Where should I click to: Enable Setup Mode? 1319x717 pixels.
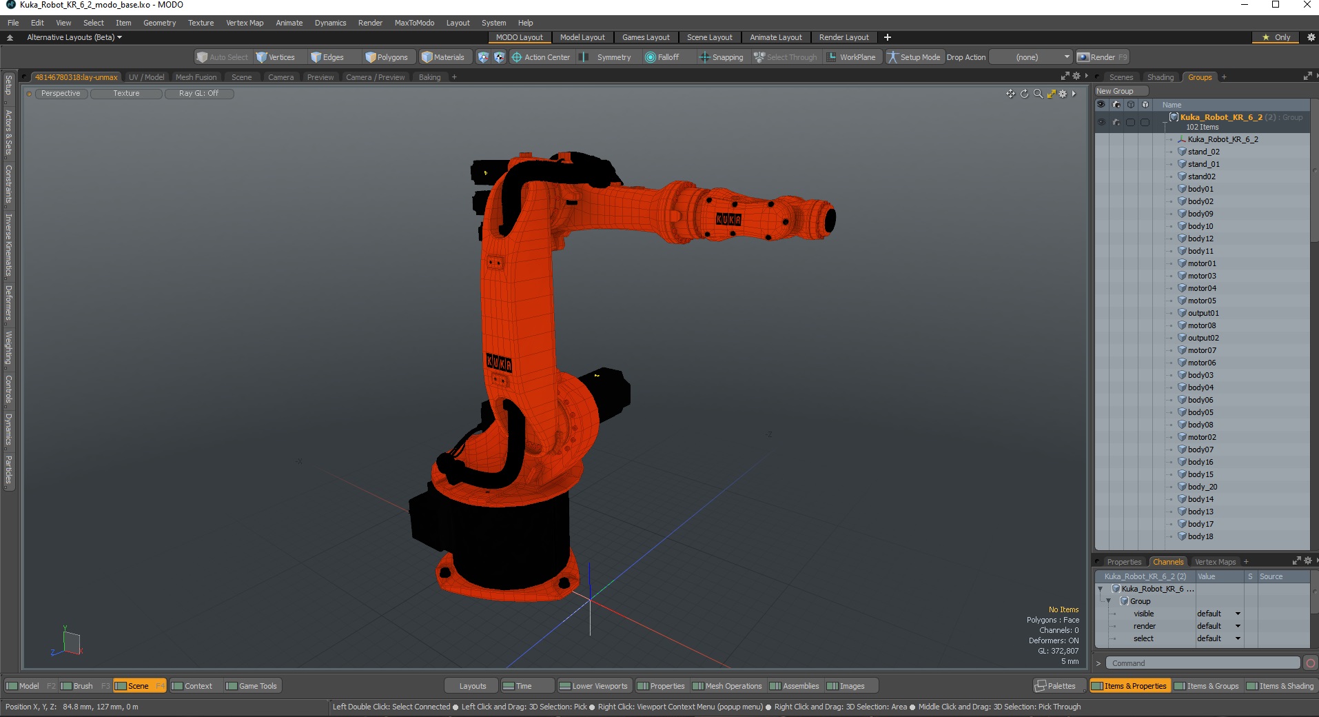tap(914, 57)
